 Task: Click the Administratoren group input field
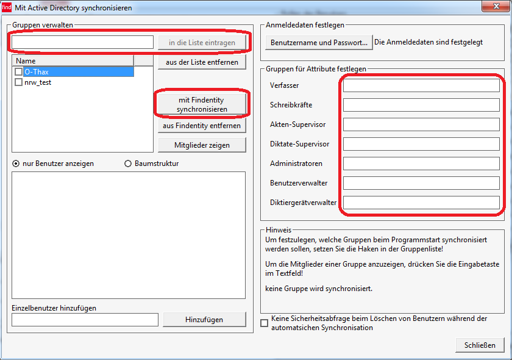[x=421, y=164]
